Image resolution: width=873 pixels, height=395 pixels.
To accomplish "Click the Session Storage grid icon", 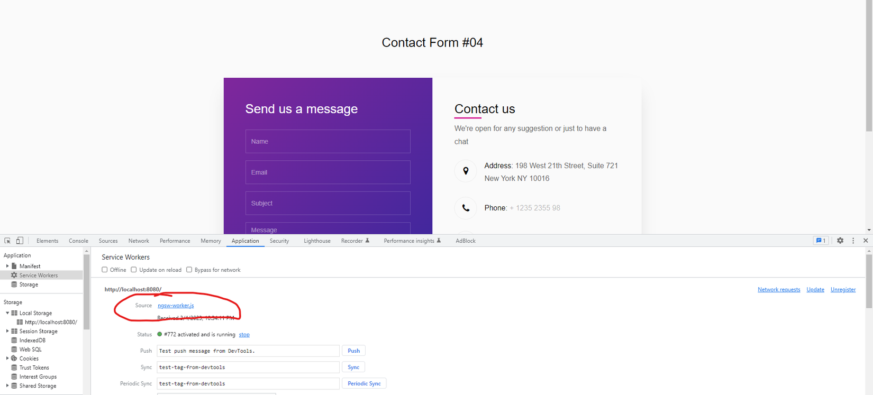I will point(14,331).
